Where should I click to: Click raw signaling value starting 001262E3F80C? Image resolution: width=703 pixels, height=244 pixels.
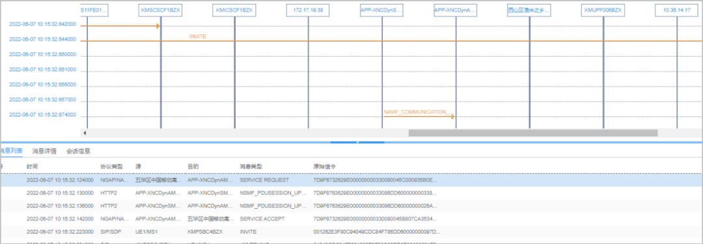point(377,232)
